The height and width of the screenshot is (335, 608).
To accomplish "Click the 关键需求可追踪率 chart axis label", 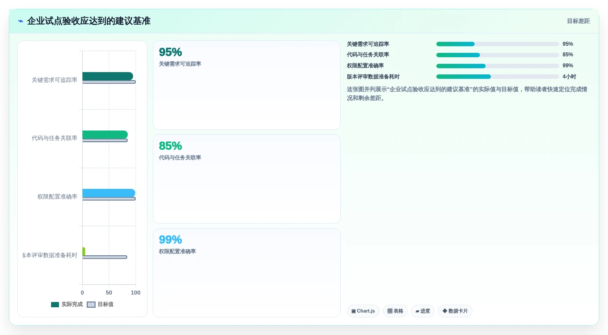I will pyautogui.click(x=55, y=80).
